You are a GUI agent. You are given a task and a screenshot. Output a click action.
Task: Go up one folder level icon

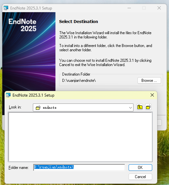pos(140,107)
